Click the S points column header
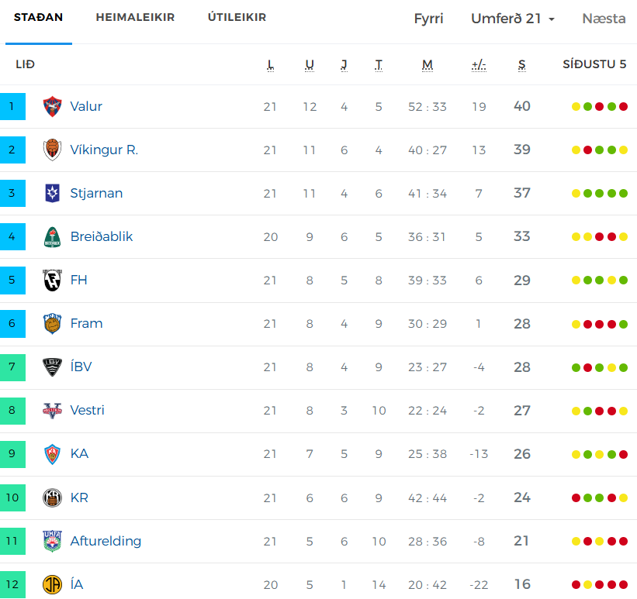 tap(522, 65)
